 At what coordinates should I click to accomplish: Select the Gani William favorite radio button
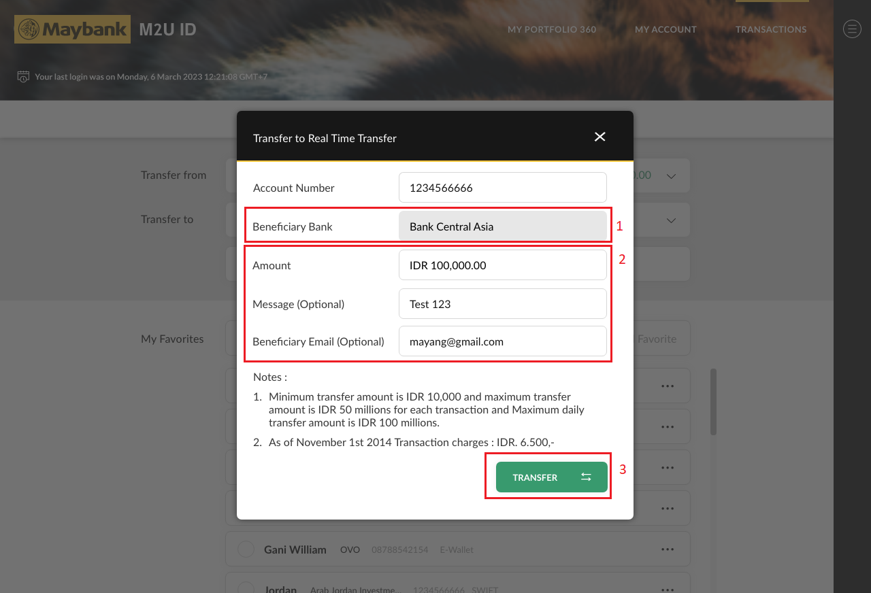point(246,549)
